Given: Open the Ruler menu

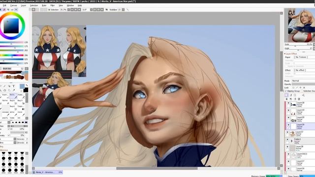Looking at the screenshot, I should (44, 5).
